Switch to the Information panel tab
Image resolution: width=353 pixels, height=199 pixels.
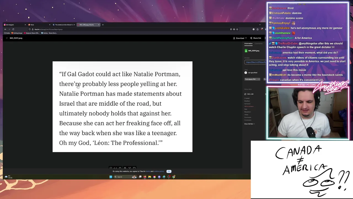(248, 44)
